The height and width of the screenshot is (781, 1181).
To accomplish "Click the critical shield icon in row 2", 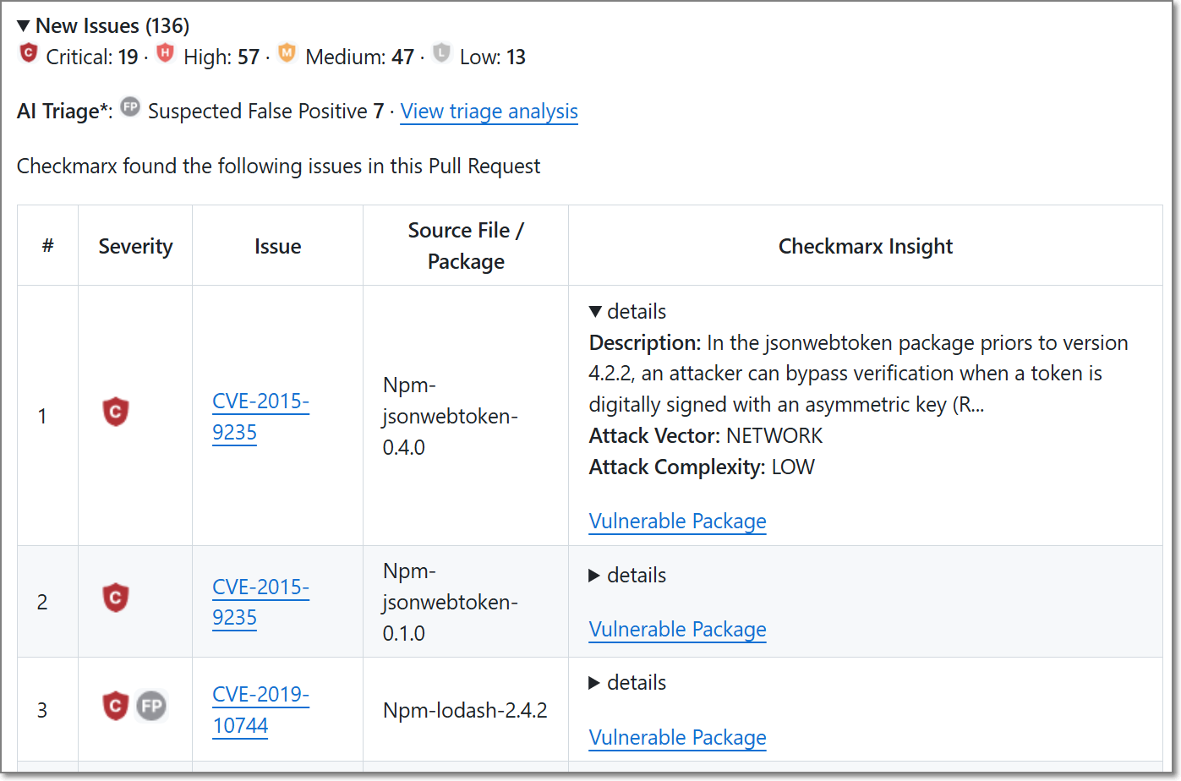I will point(116,598).
